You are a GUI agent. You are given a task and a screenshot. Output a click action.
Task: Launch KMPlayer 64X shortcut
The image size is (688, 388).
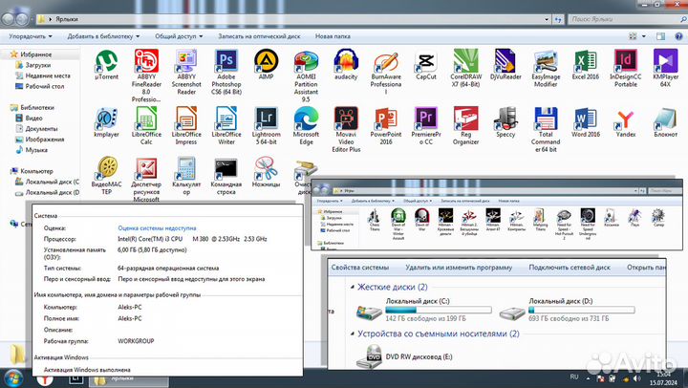665,68
